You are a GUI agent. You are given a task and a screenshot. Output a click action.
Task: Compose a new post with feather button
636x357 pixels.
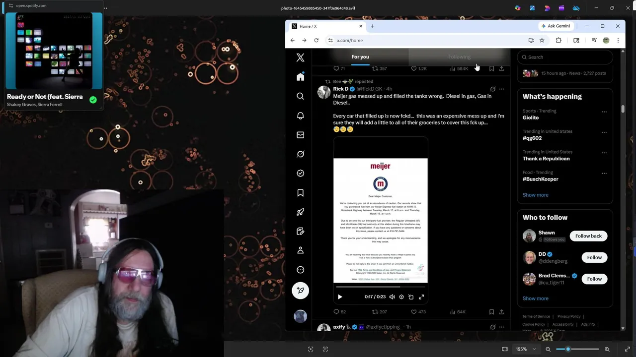point(300,291)
